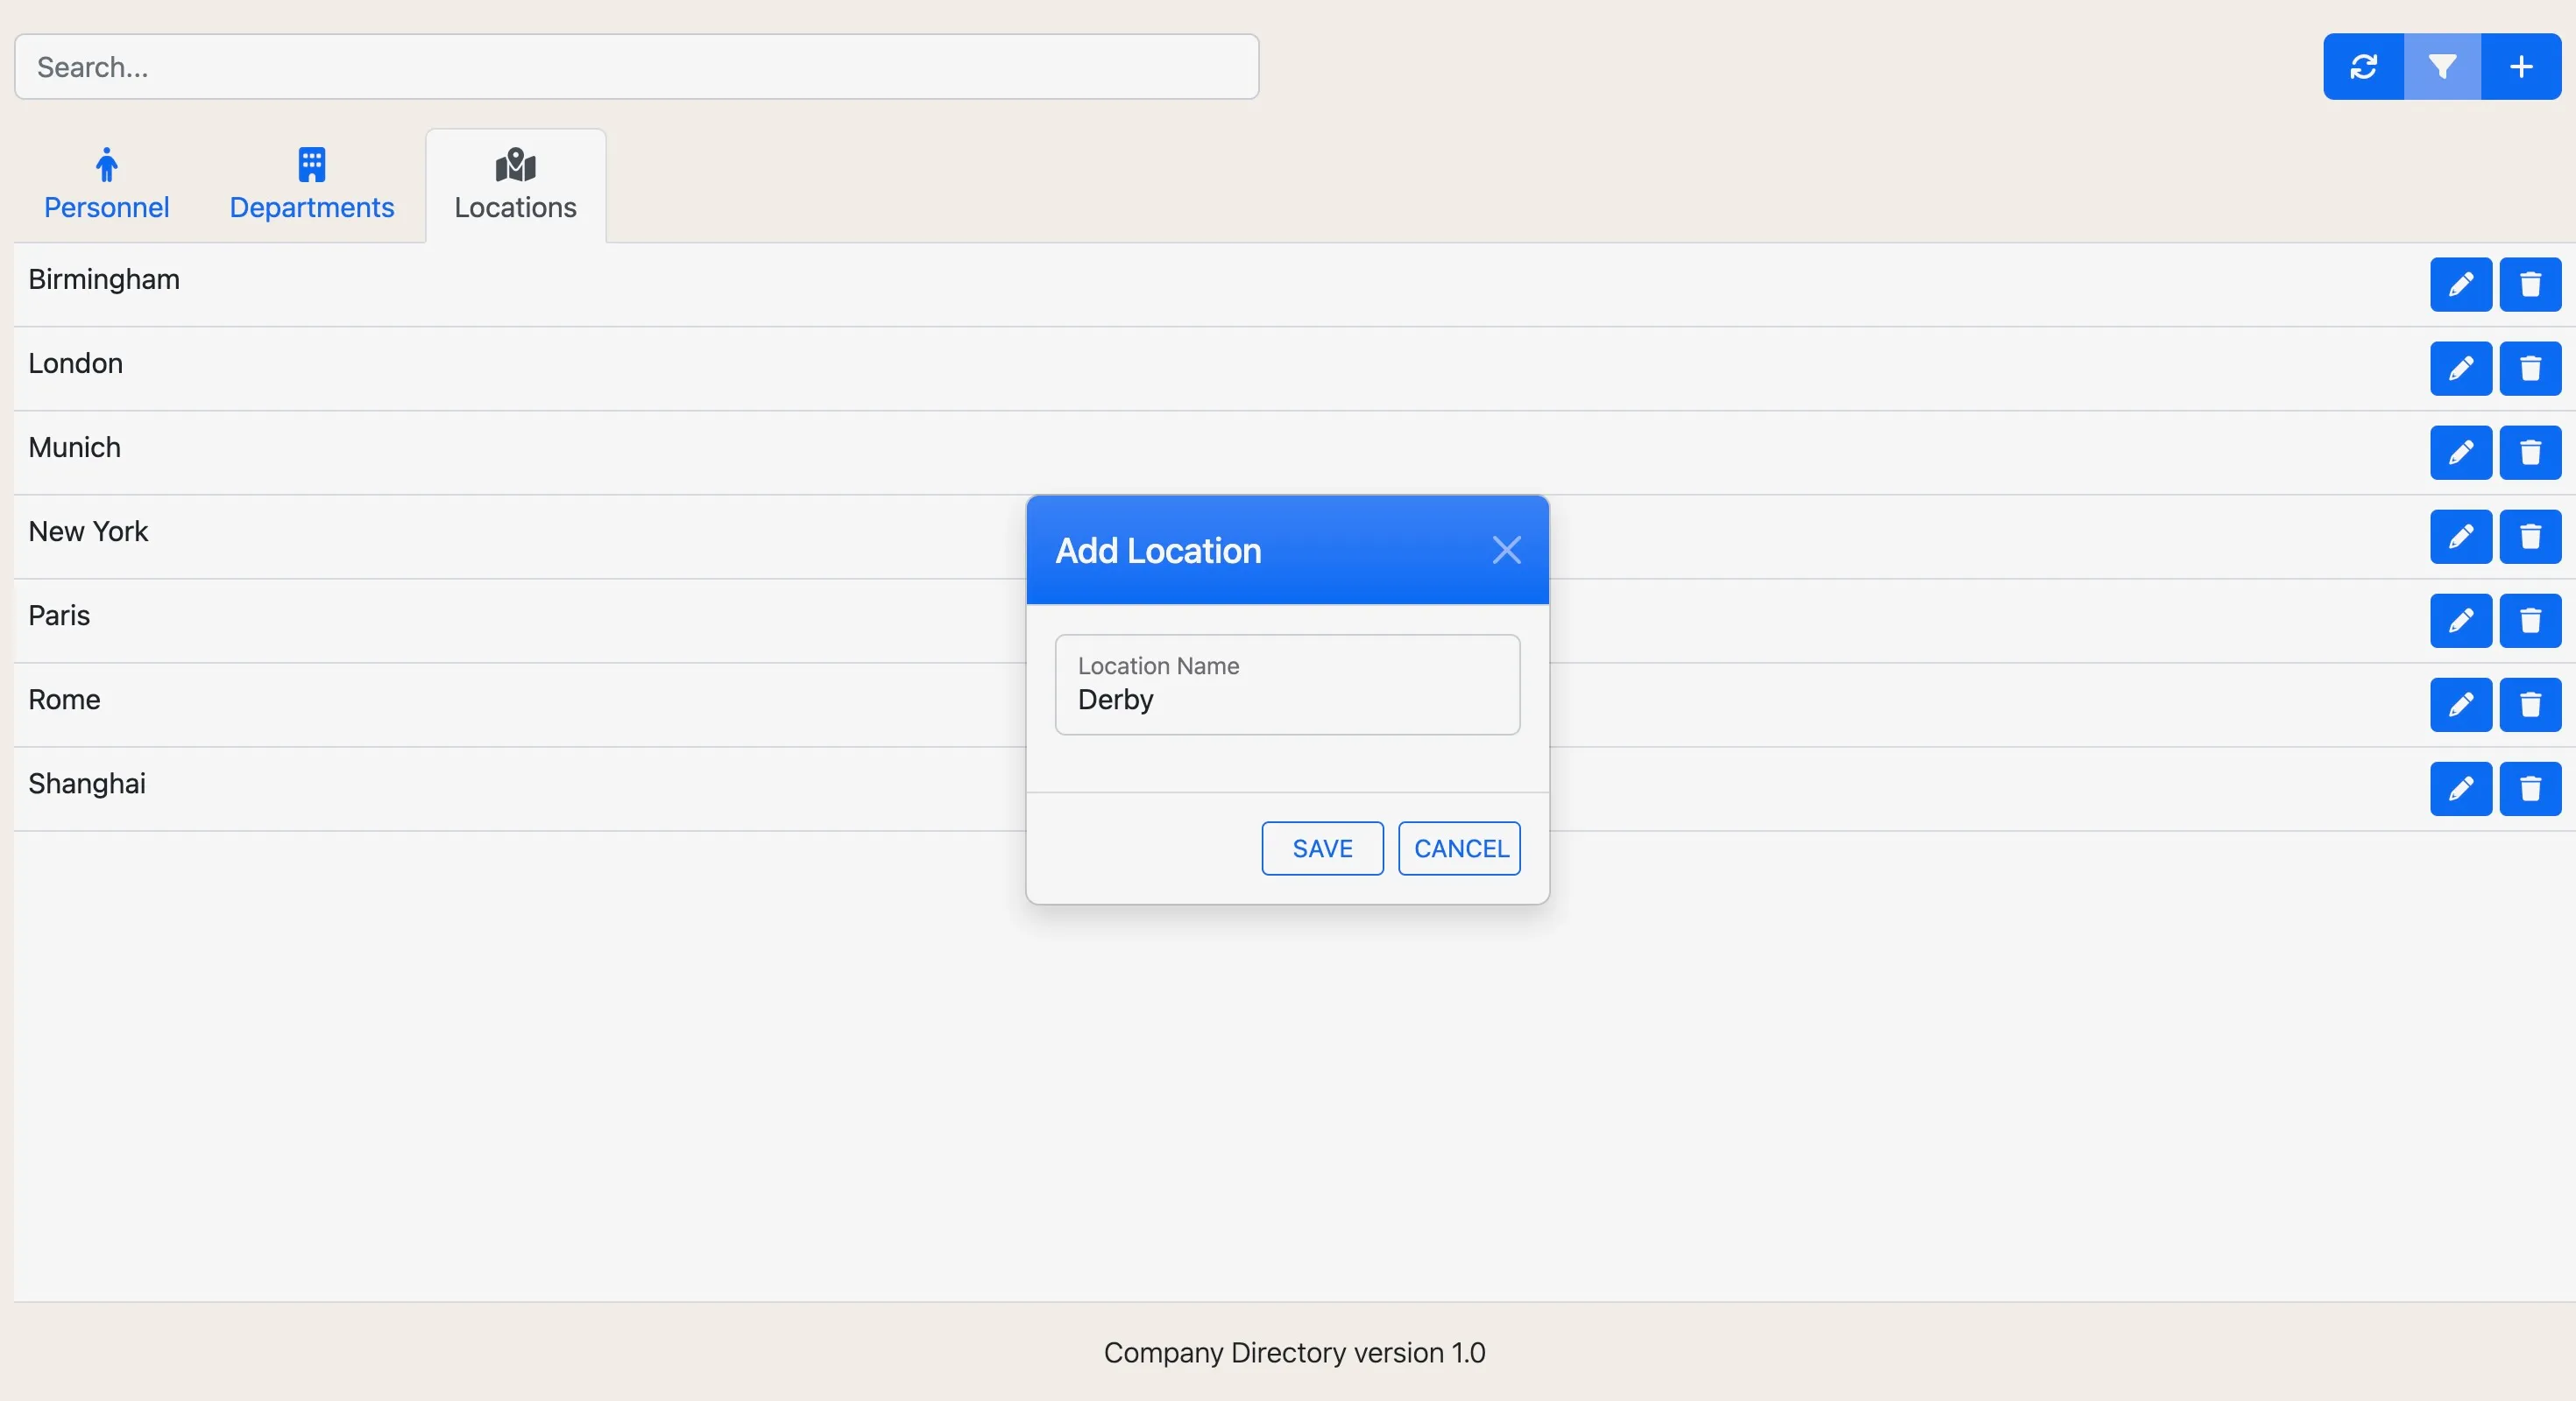Click the edit pencil for Shanghai
This screenshot has width=2576, height=1401.
coord(2461,788)
